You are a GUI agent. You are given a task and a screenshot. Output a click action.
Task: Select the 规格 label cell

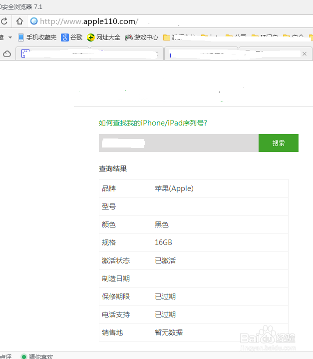tap(125, 242)
